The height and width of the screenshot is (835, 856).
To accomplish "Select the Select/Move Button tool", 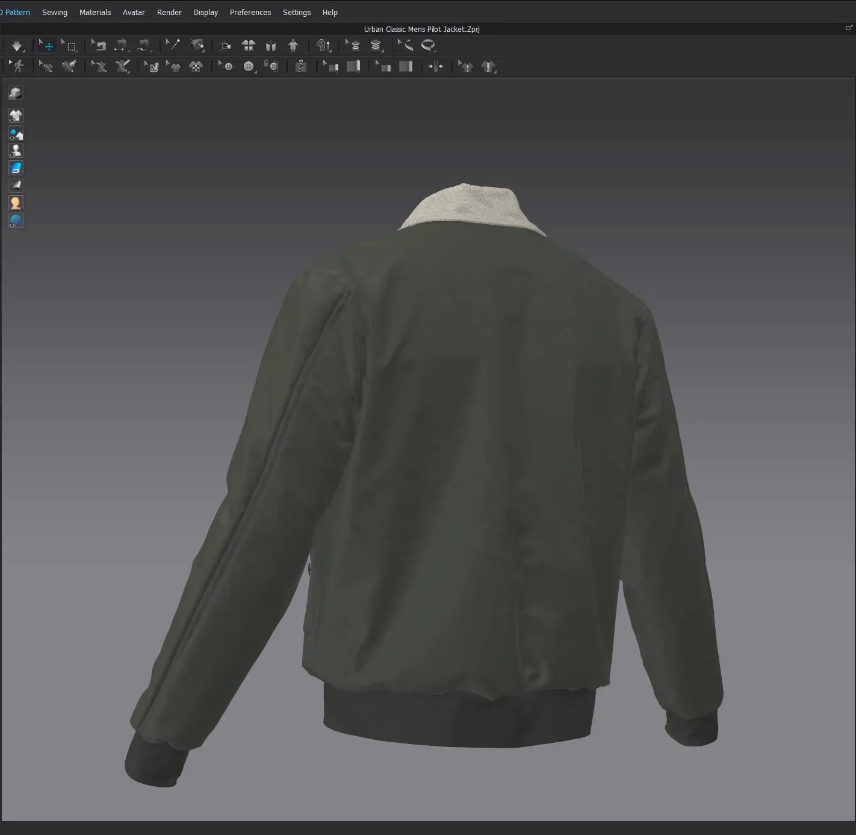I will click(x=226, y=66).
